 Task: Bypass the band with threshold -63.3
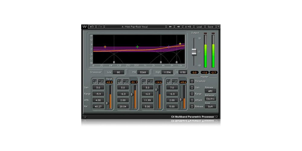pyautogui.click(x=101, y=82)
